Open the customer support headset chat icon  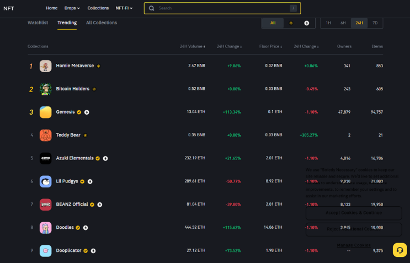[400, 250]
